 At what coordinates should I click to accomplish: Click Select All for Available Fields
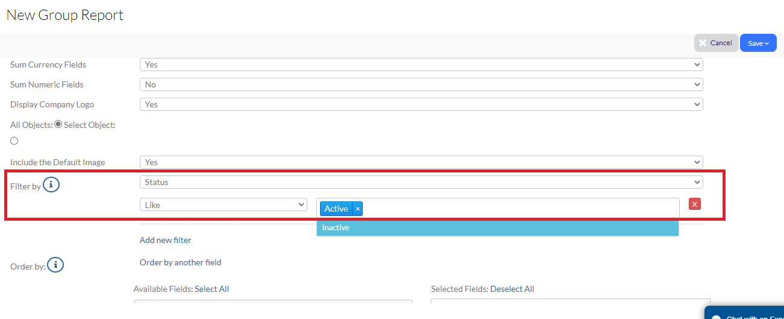click(x=212, y=289)
